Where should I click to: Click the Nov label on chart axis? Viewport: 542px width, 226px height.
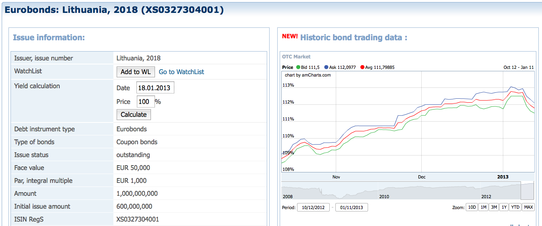[336, 177]
